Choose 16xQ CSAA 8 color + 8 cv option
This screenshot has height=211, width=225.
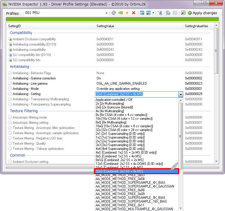(137, 126)
